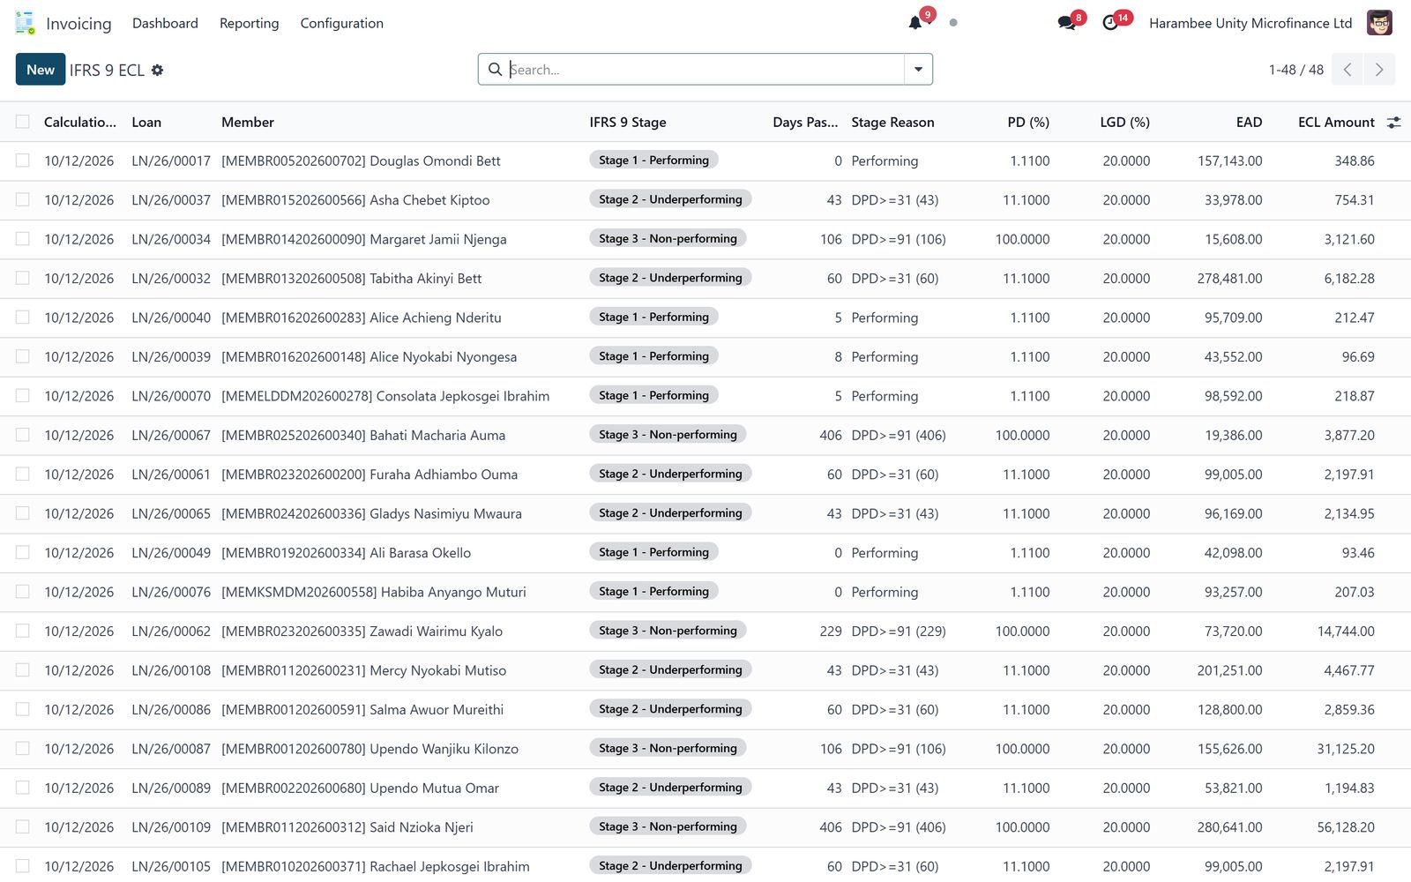Focus the Search input field

(705, 70)
